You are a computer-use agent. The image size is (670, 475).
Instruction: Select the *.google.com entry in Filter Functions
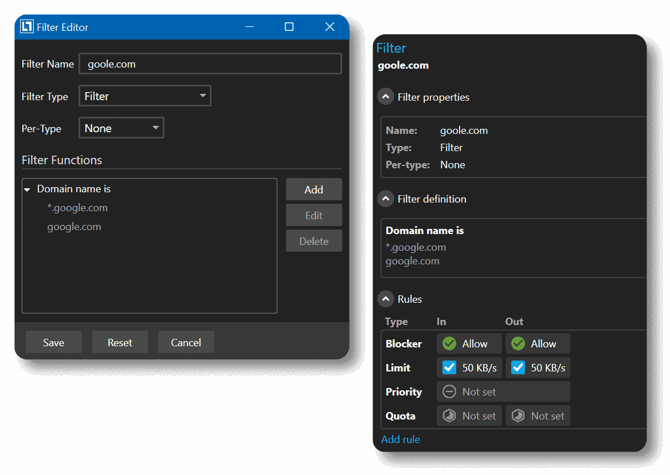click(x=78, y=208)
